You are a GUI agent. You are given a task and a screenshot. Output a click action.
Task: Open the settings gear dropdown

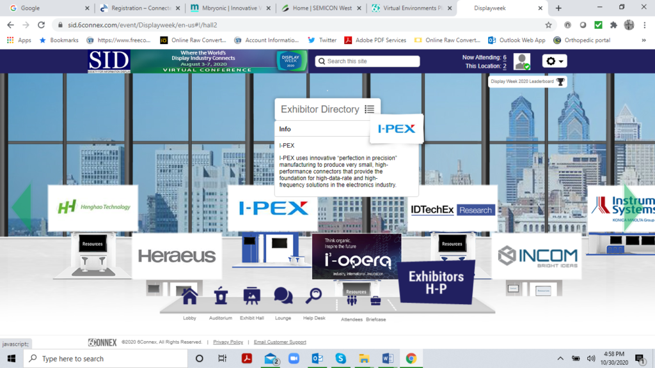pyautogui.click(x=555, y=61)
